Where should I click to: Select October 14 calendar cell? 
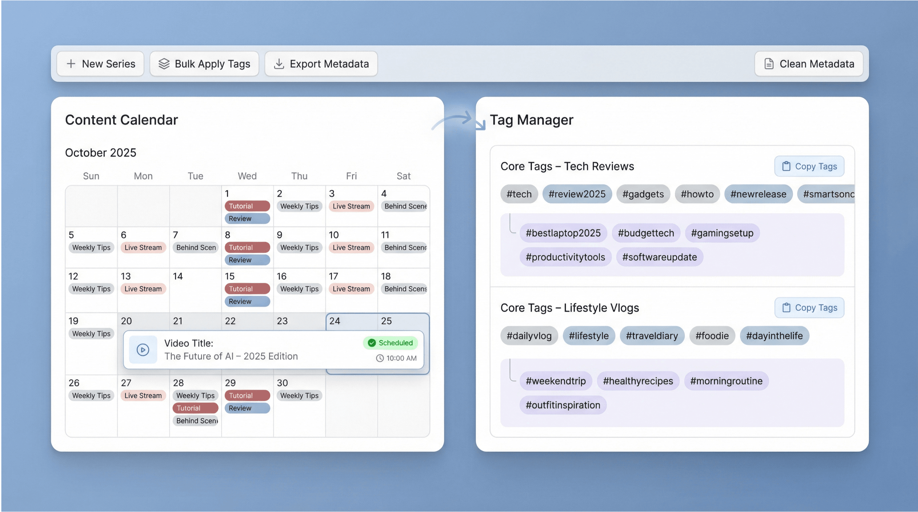(x=195, y=290)
